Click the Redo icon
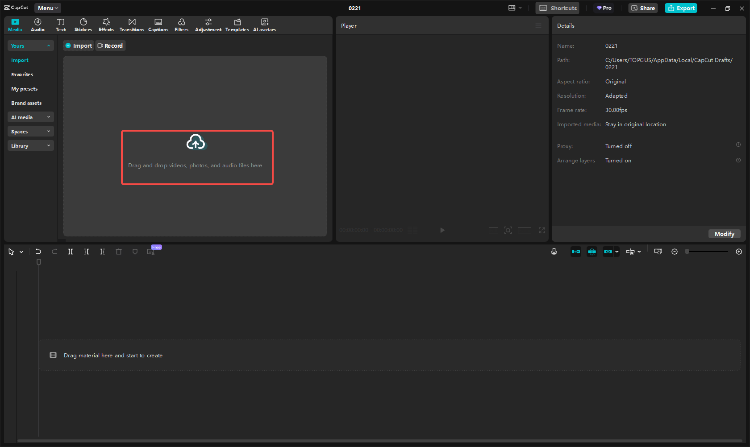 tap(54, 252)
